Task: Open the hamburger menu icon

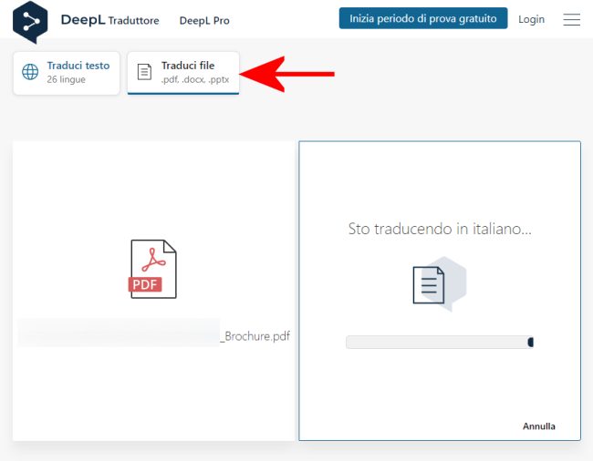Action: pyautogui.click(x=571, y=19)
